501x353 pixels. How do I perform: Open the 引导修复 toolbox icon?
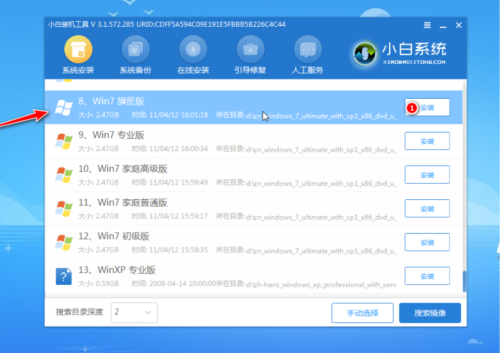click(250, 49)
